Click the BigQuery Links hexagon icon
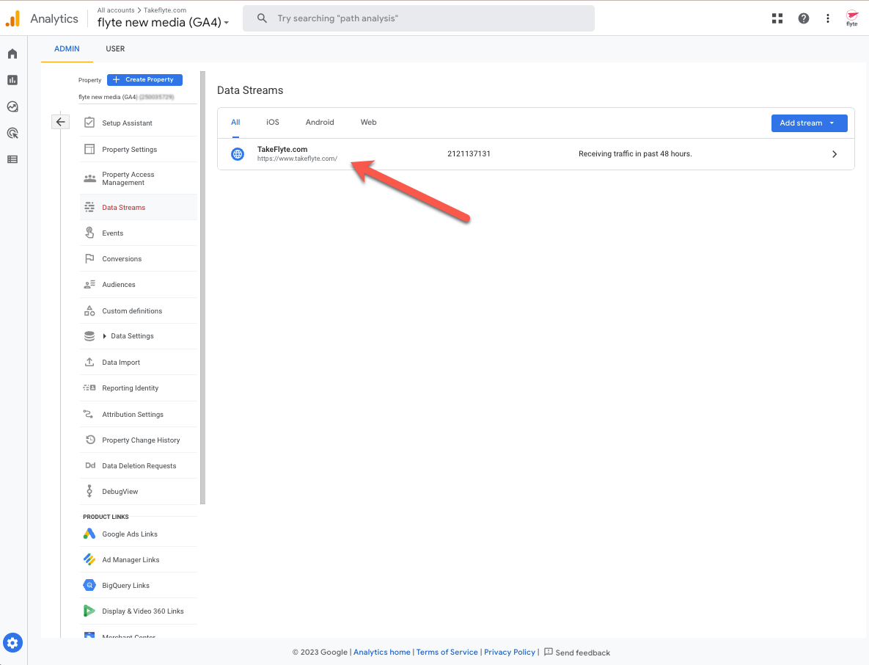The image size is (869, 665). (89, 585)
